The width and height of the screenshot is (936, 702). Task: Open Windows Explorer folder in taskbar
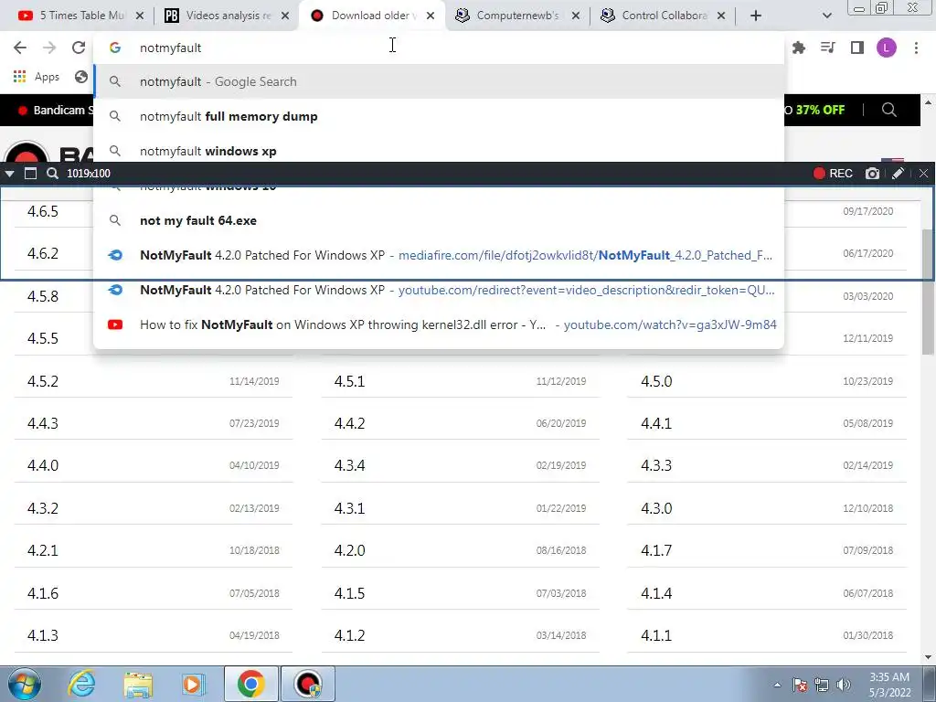tap(138, 684)
